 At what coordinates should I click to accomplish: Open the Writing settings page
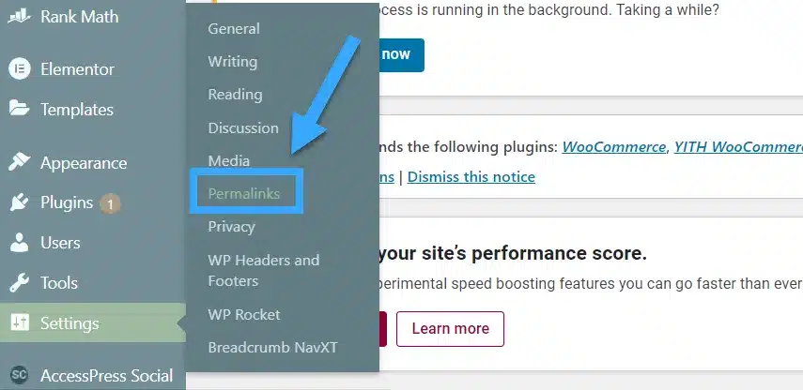tap(232, 61)
